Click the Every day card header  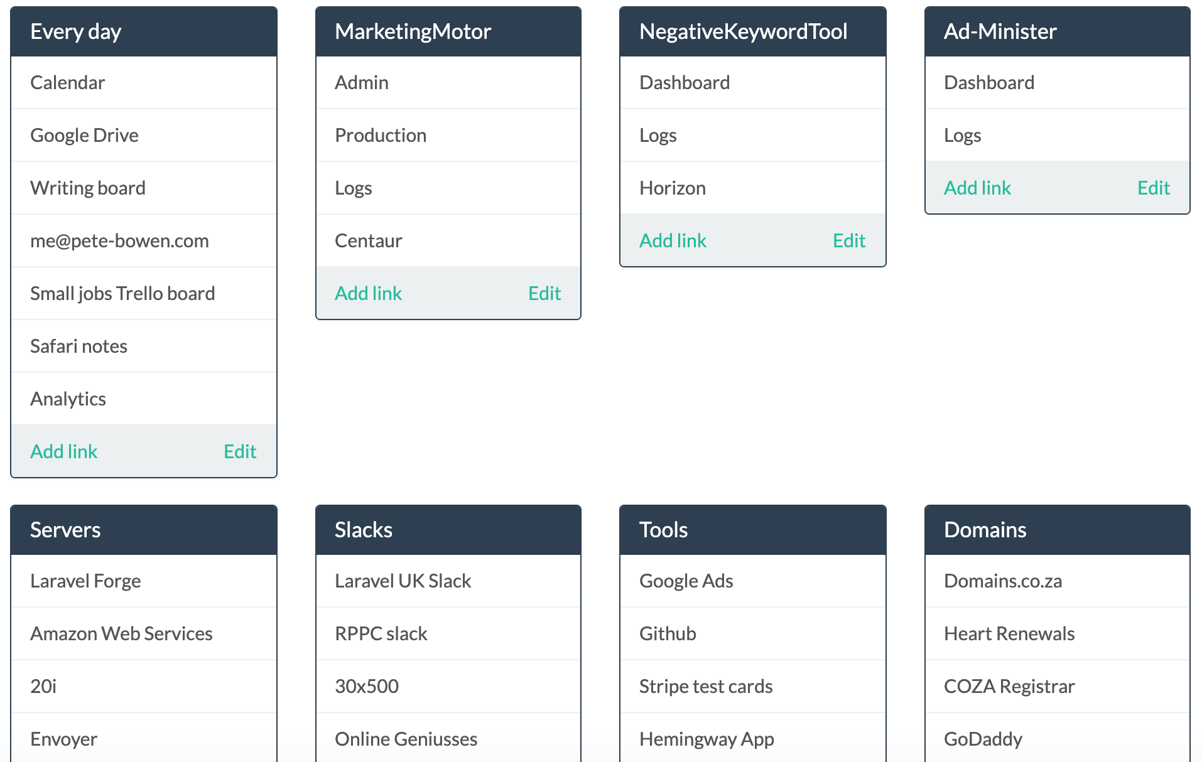click(x=144, y=31)
